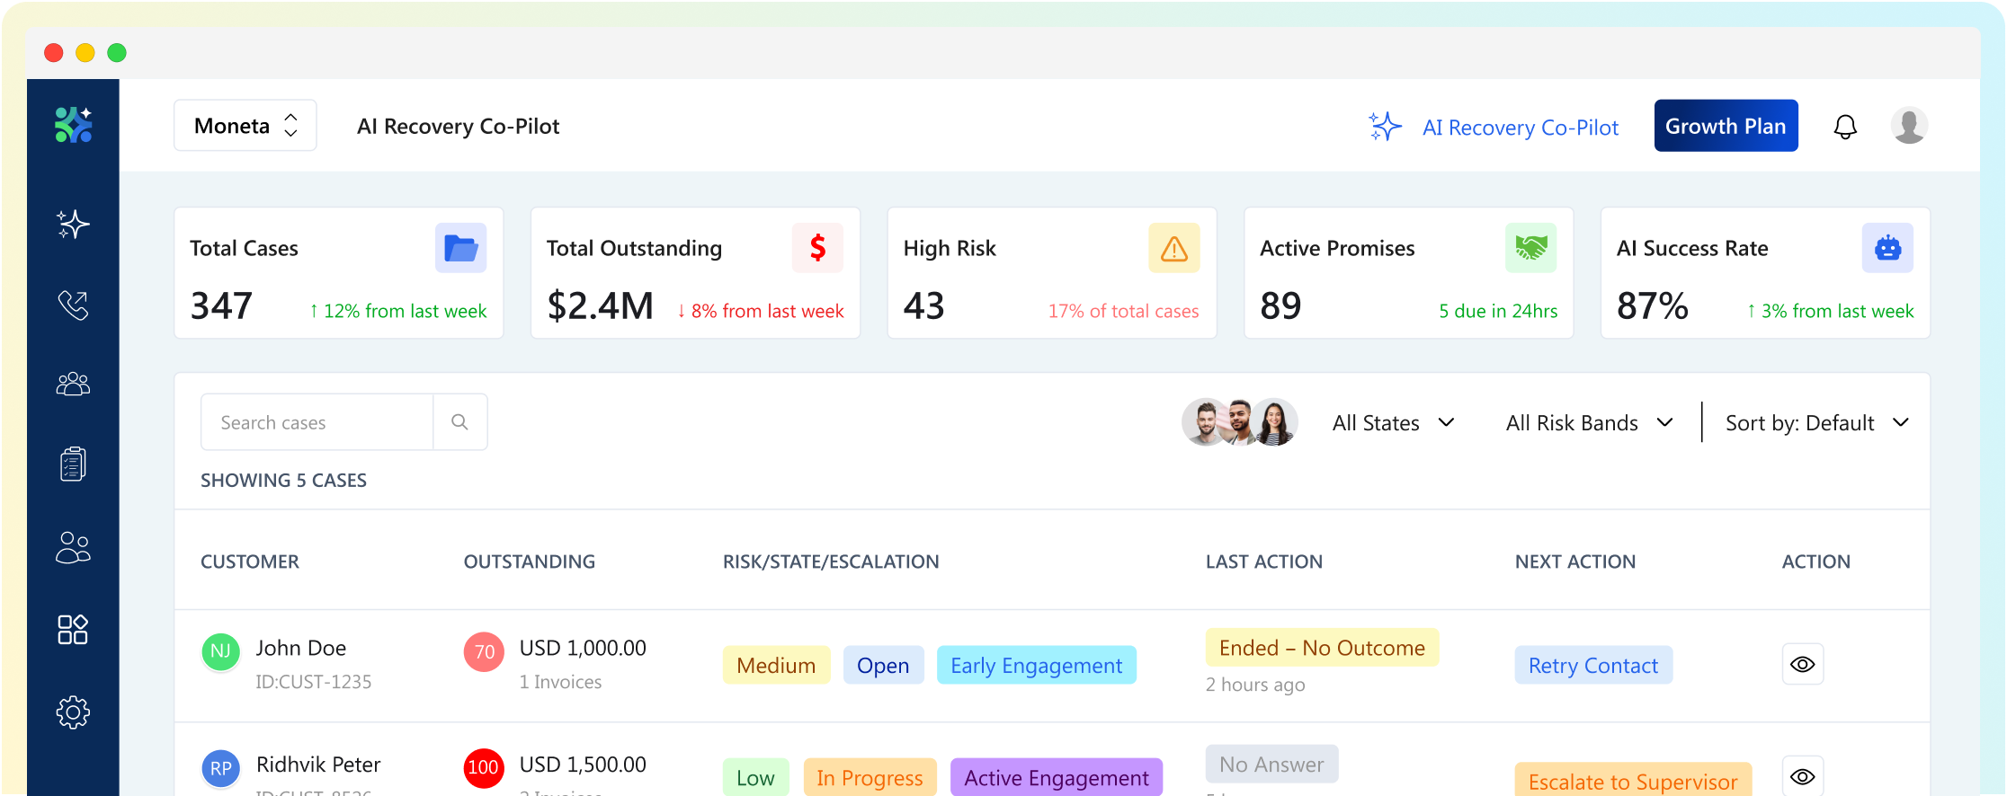Expand the All Risk Bands dropdown
Viewport: 2007px width, 796px height.
pos(1589,423)
